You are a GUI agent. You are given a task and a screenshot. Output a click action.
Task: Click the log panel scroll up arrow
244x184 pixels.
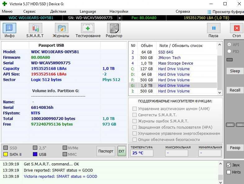220,164
